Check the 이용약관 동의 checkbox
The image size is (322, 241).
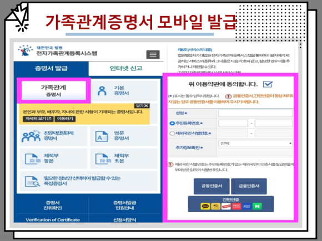click(268, 84)
